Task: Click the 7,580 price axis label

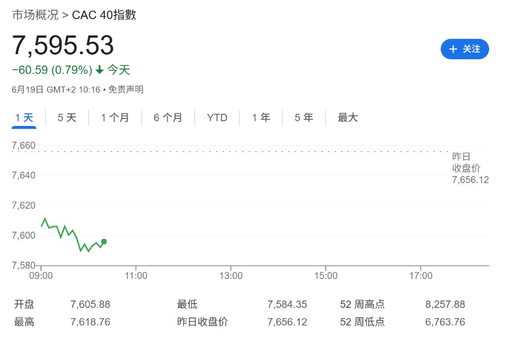Action: click(23, 266)
